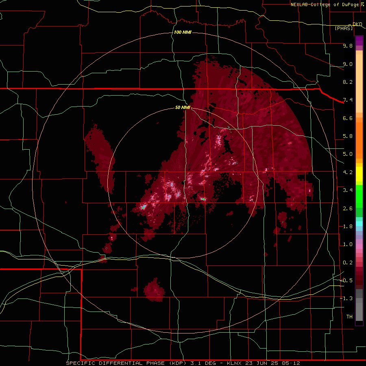Click the 9.8 scale value
366x366 pixels.
pos(348,46)
